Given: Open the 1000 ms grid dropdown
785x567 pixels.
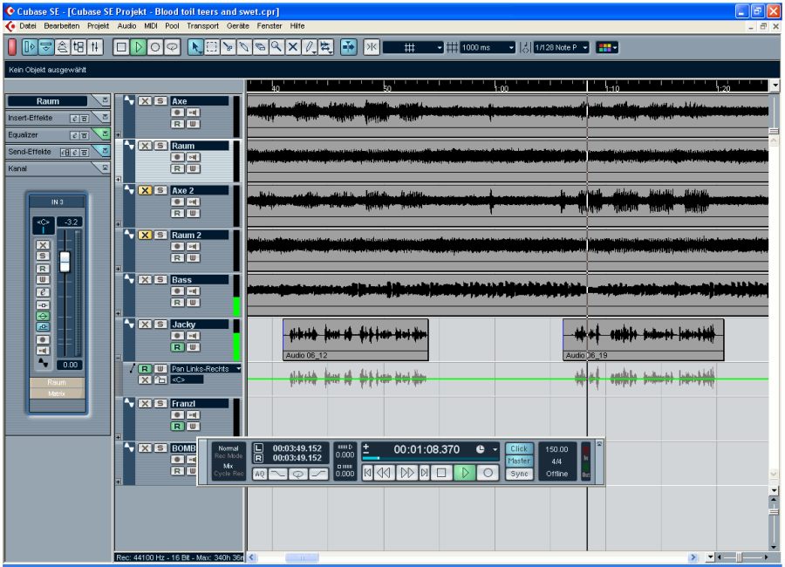Looking at the screenshot, I should tap(487, 48).
